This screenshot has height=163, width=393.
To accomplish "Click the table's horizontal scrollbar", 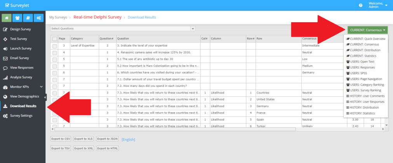I will tap(175, 129).
